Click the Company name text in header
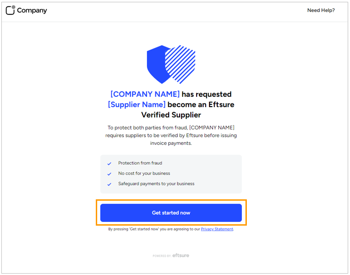This screenshot has height=275, width=350. coord(32,10)
